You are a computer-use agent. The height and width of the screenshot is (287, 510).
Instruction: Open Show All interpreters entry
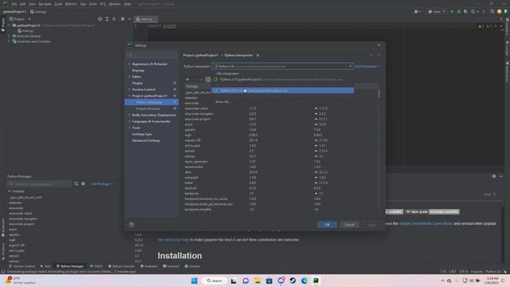pyautogui.click(x=223, y=102)
